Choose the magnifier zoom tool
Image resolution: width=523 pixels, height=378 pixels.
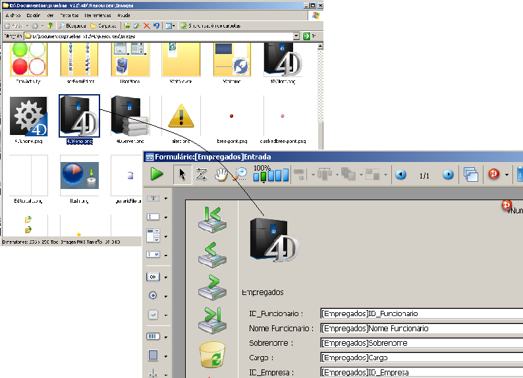tap(241, 175)
